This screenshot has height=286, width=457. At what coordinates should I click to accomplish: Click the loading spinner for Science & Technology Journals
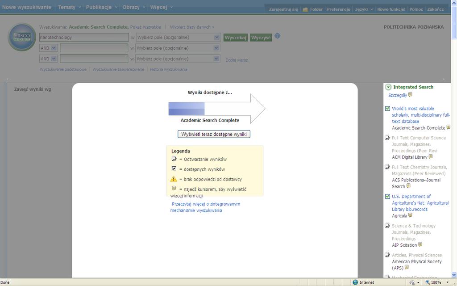[x=387, y=225]
